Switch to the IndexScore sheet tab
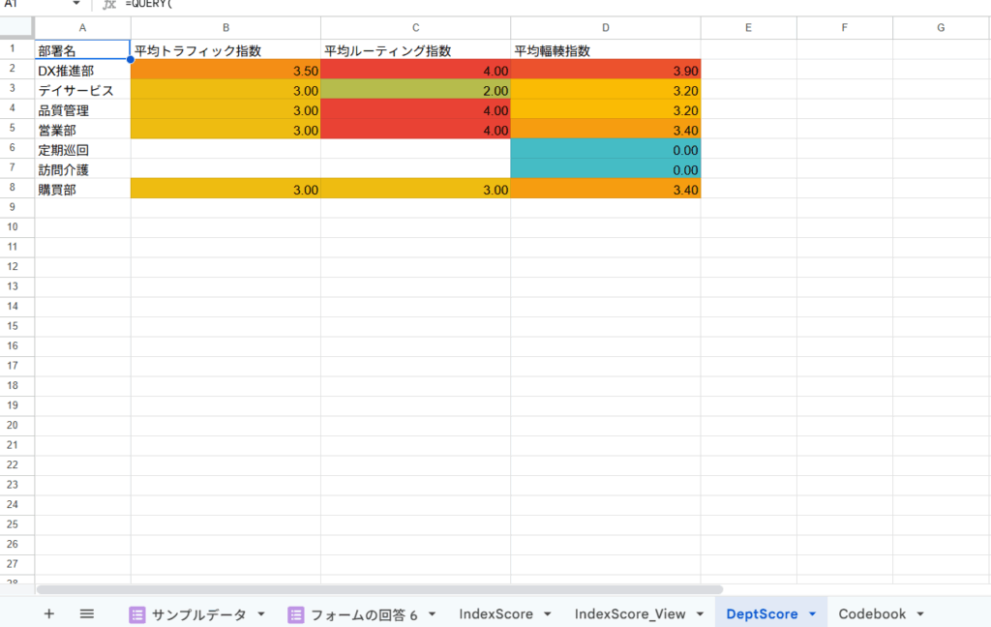 pos(495,613)
